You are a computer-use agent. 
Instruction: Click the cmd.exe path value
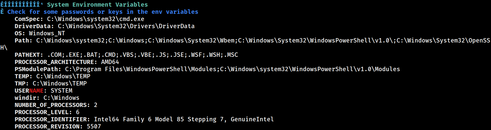coord(95,19)
